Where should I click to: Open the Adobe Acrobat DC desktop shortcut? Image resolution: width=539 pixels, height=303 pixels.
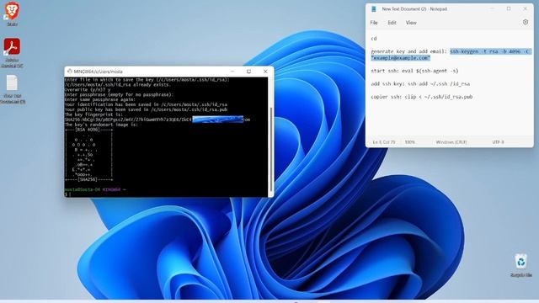coord(12,52)
